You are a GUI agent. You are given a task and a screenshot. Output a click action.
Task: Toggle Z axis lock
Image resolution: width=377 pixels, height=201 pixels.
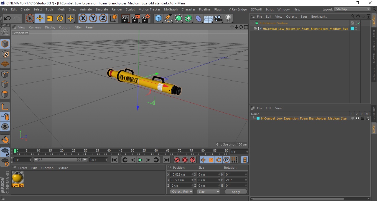tap(103, 18)
